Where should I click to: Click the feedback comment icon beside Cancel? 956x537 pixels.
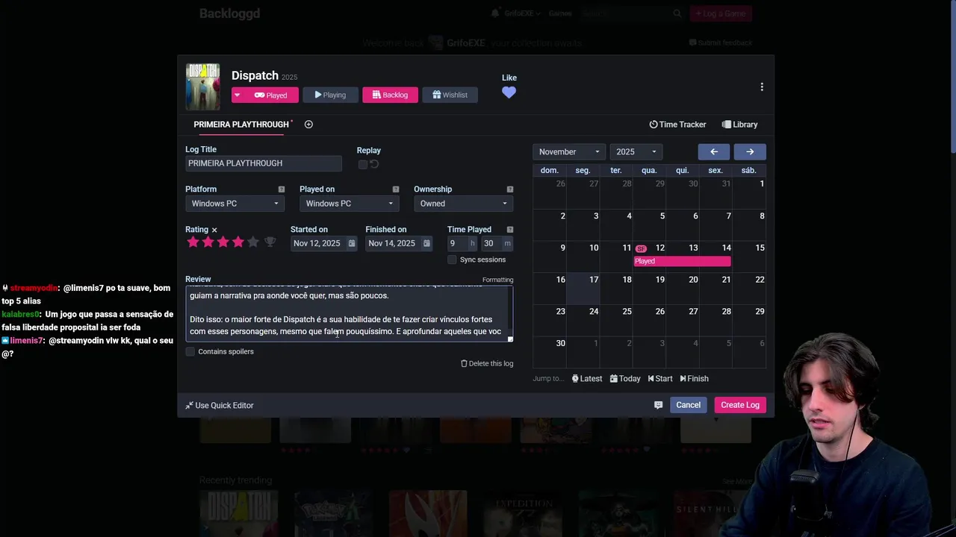click(658, 405)
